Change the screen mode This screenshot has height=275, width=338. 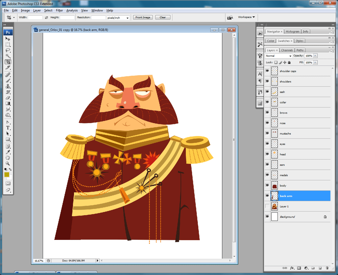click(8, 190)
